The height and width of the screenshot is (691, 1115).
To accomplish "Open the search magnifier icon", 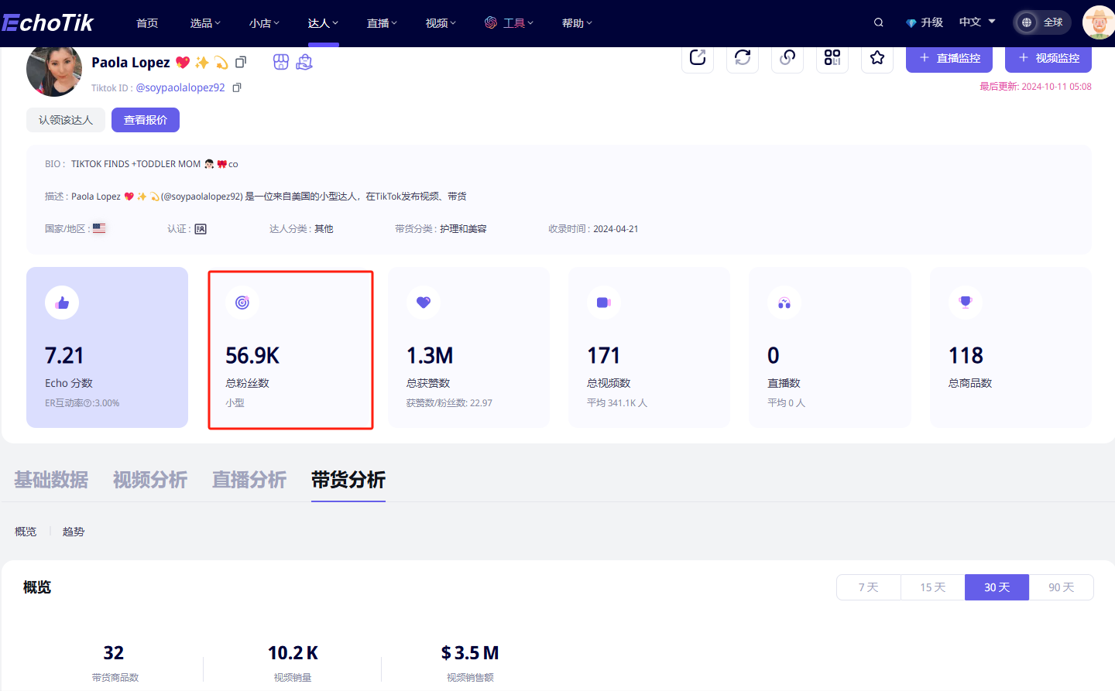I will (x=879, y=22).
